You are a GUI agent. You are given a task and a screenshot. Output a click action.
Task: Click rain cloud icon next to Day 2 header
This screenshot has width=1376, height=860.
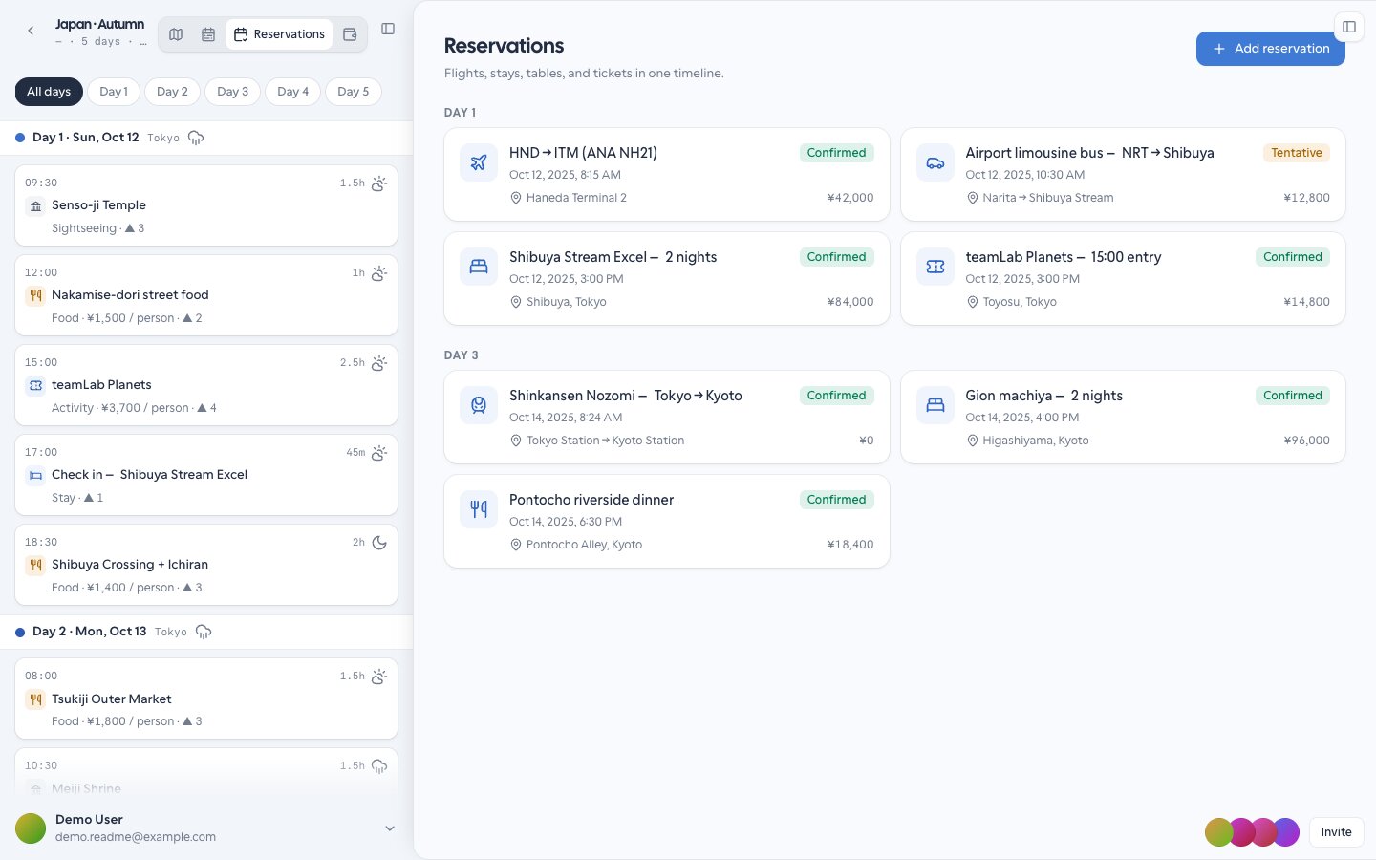click(x=203, y=632)
